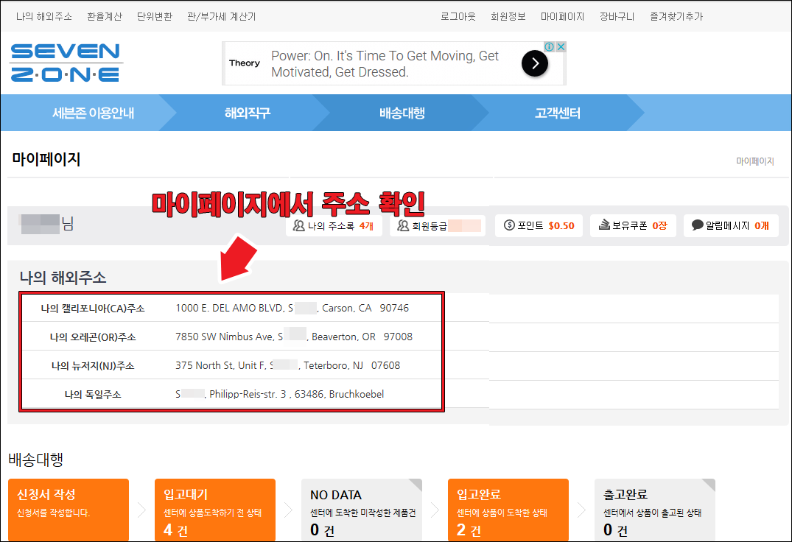This screenshot has height=542, width=792.
Task: Open 알림메시지 notification messages
Action: (729, 226)
